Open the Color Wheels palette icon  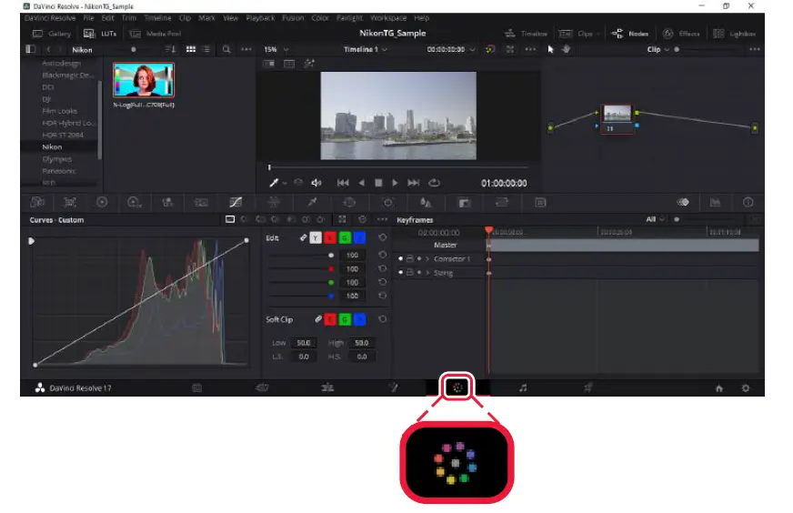coord(102,202)
